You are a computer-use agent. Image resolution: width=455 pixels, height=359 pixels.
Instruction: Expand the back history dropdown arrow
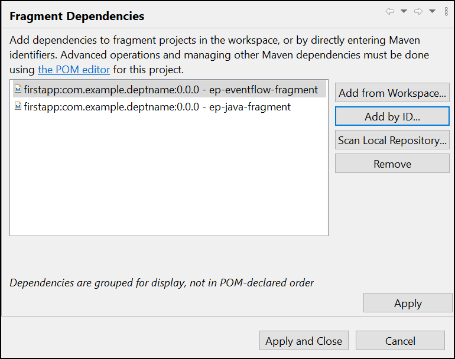tap(404, 11)
